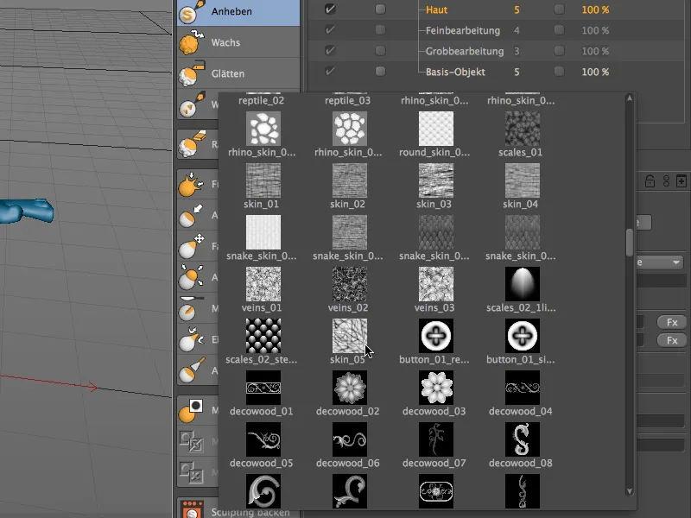Click the lock icon in attributes header
The height and width of the screenshot is (518, 691).
click(x=650, y=181)
